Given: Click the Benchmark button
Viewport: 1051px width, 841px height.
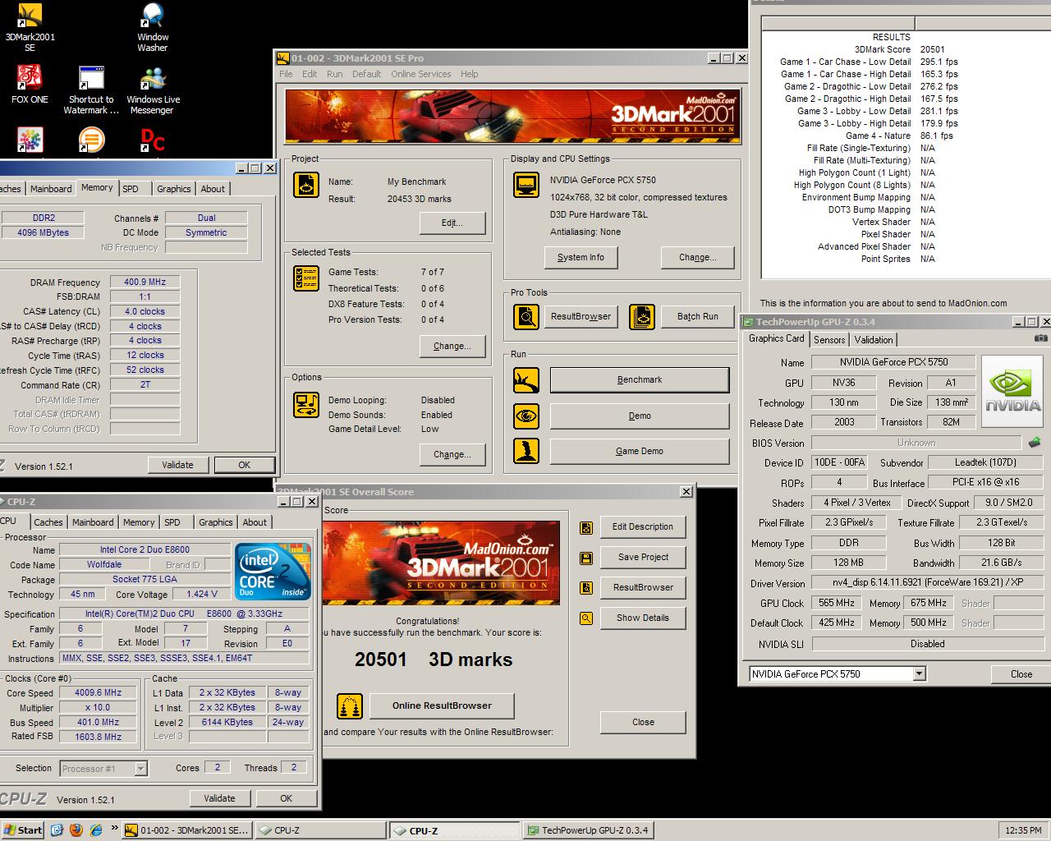Looking at the screenshot, I should tap(640, 380).
